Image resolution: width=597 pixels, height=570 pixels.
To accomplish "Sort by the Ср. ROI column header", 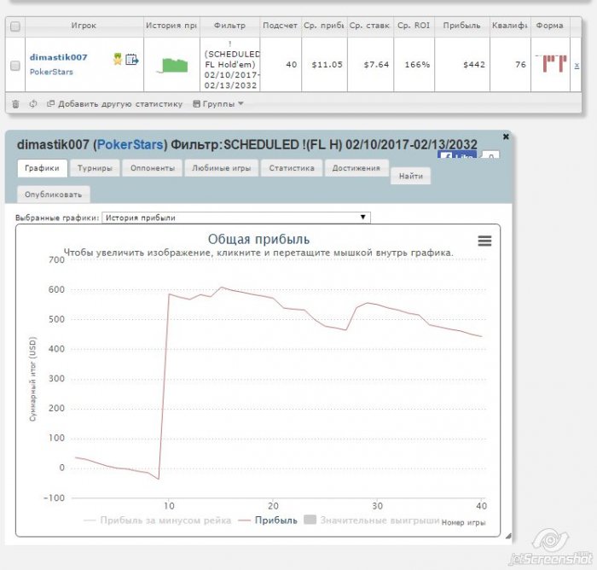I will (414, 26).
